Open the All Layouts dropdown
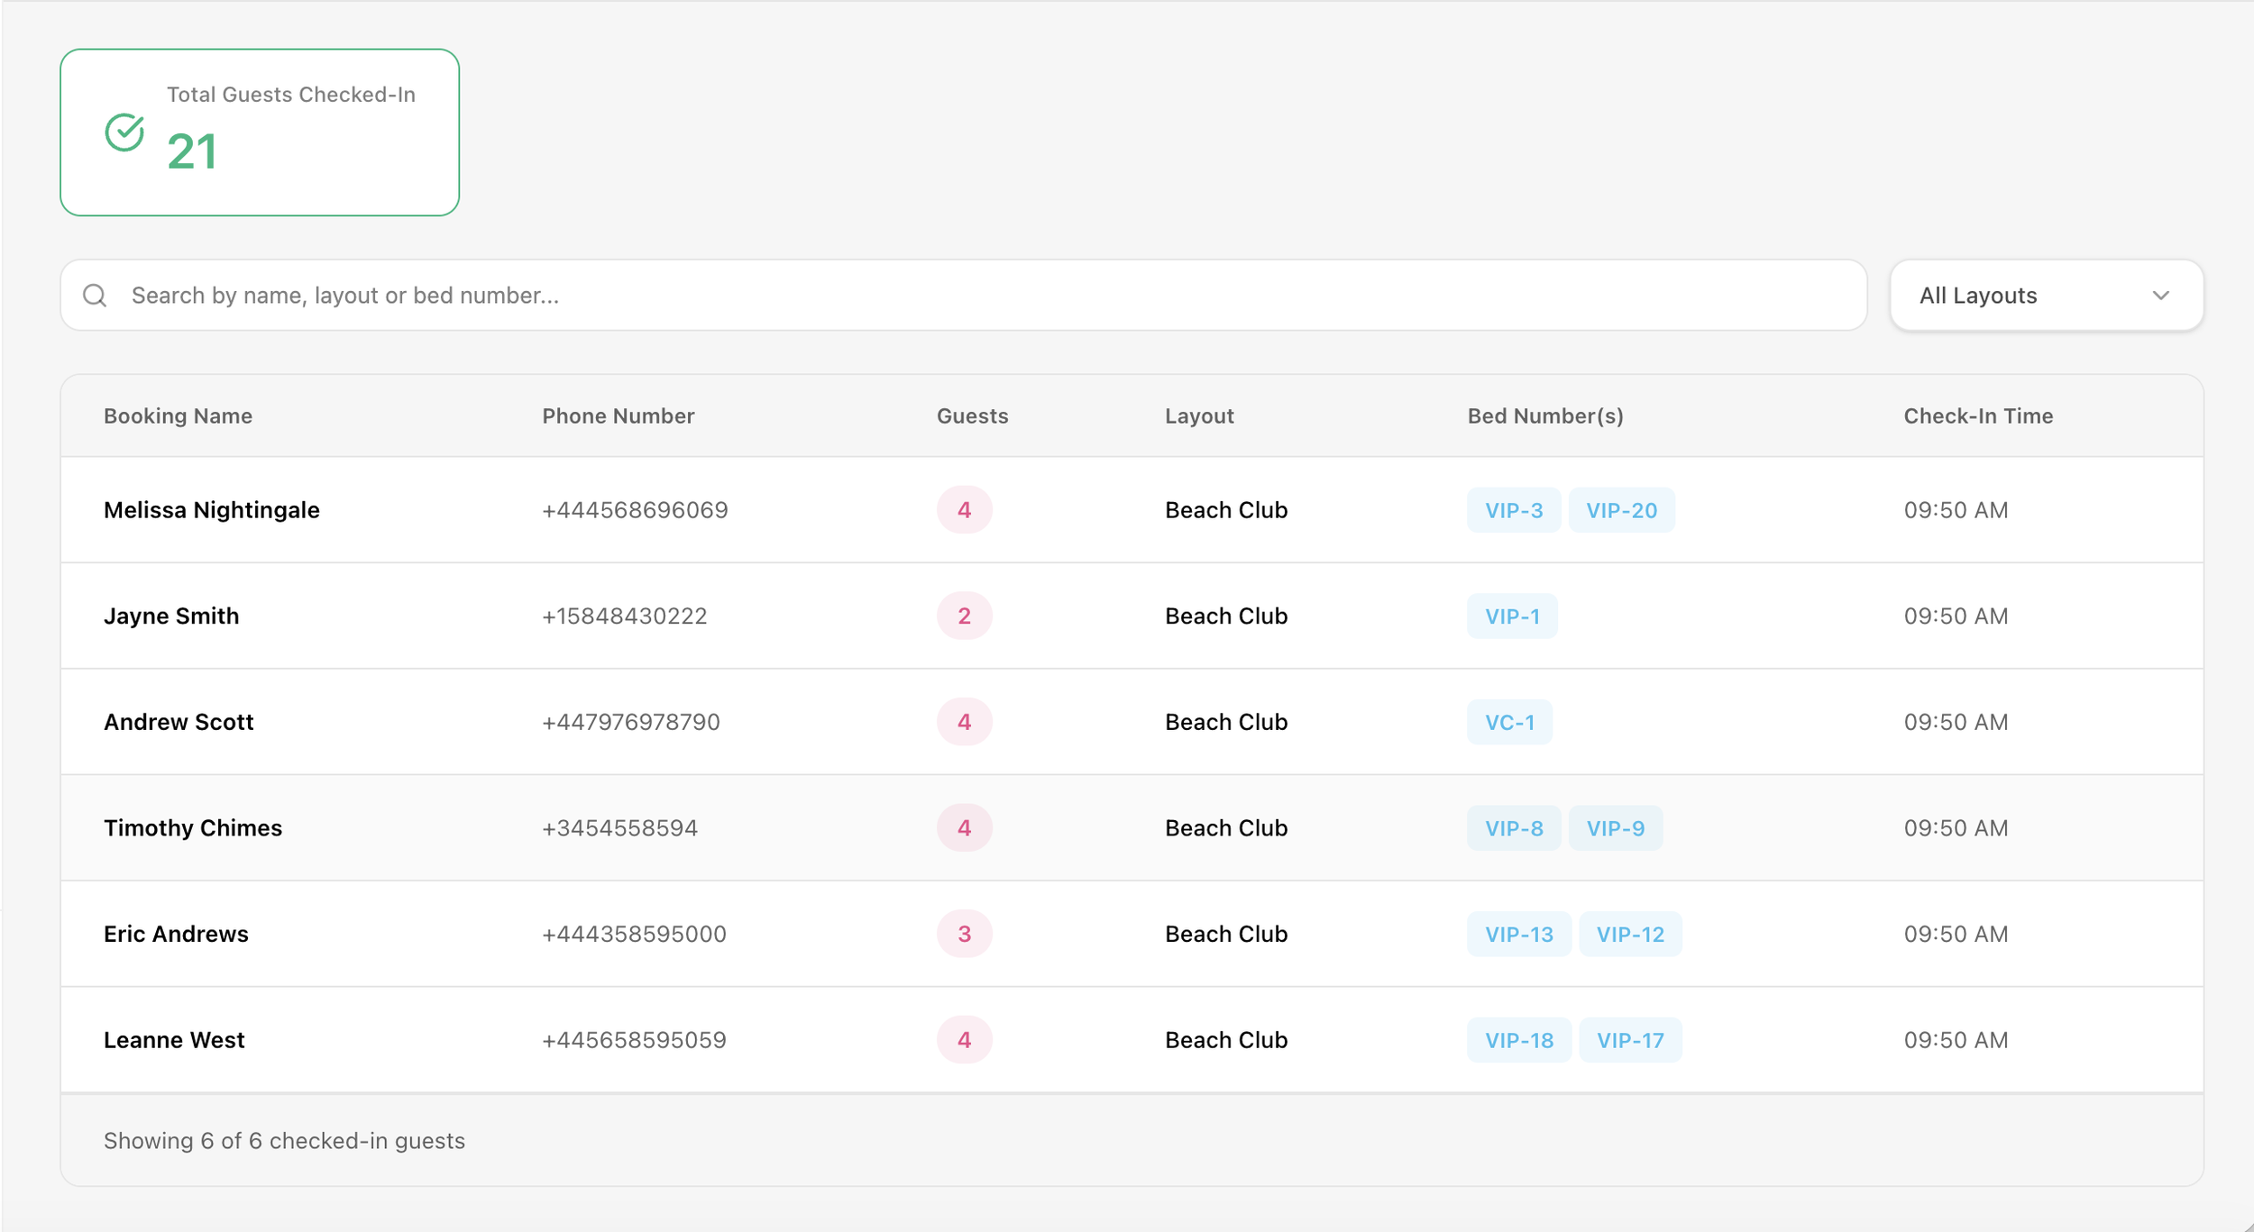Image resolution: width=2254 pixels, height=1232 pixels. 2045,296
